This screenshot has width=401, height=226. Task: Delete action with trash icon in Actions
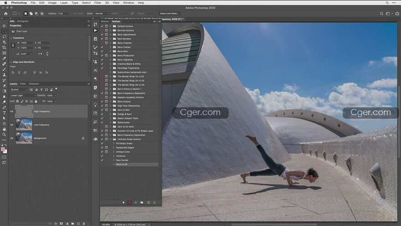(x=154, y=202)
